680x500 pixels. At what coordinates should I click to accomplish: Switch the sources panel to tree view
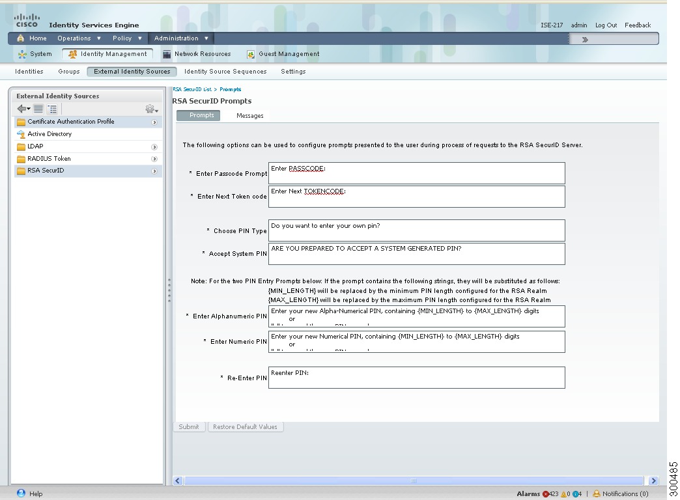(x=52, y=109)
